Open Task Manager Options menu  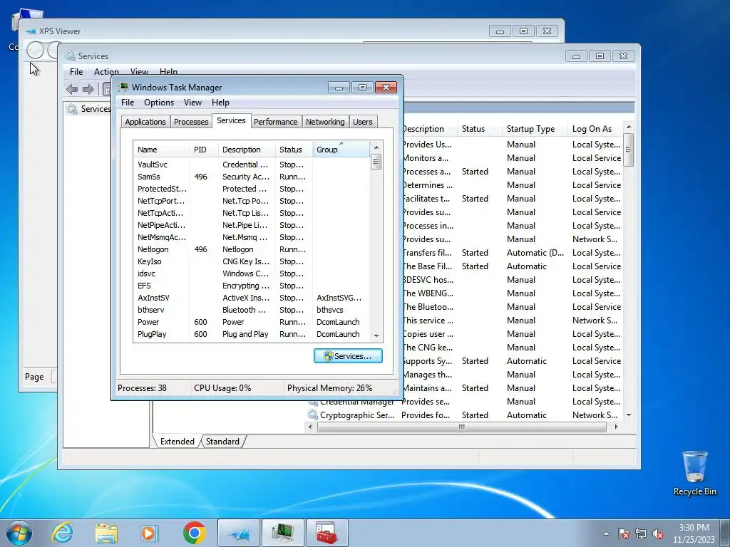tap(159, 103)
